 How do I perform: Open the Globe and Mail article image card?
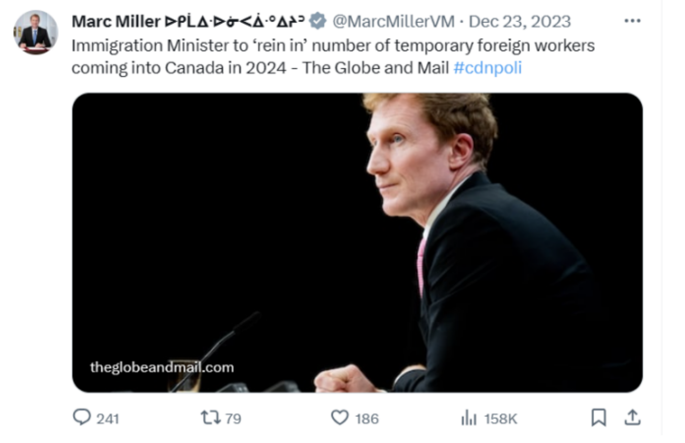(357, 242)
